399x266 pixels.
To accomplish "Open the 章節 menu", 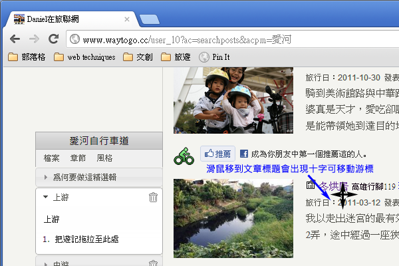I will pyautogui.click(x=78, y=158).
